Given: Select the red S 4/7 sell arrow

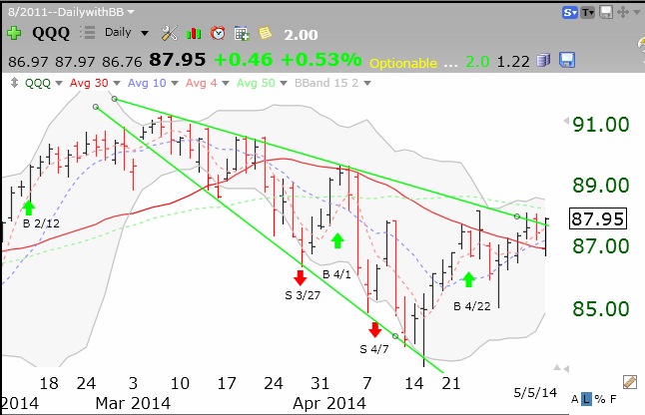Looking at the screenshot, I should pyautogui.click(x=374, y=329).
